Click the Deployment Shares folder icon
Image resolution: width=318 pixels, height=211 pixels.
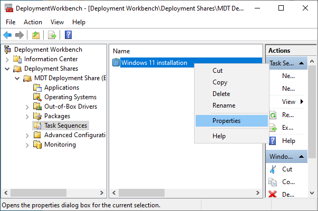coord(17,69)
